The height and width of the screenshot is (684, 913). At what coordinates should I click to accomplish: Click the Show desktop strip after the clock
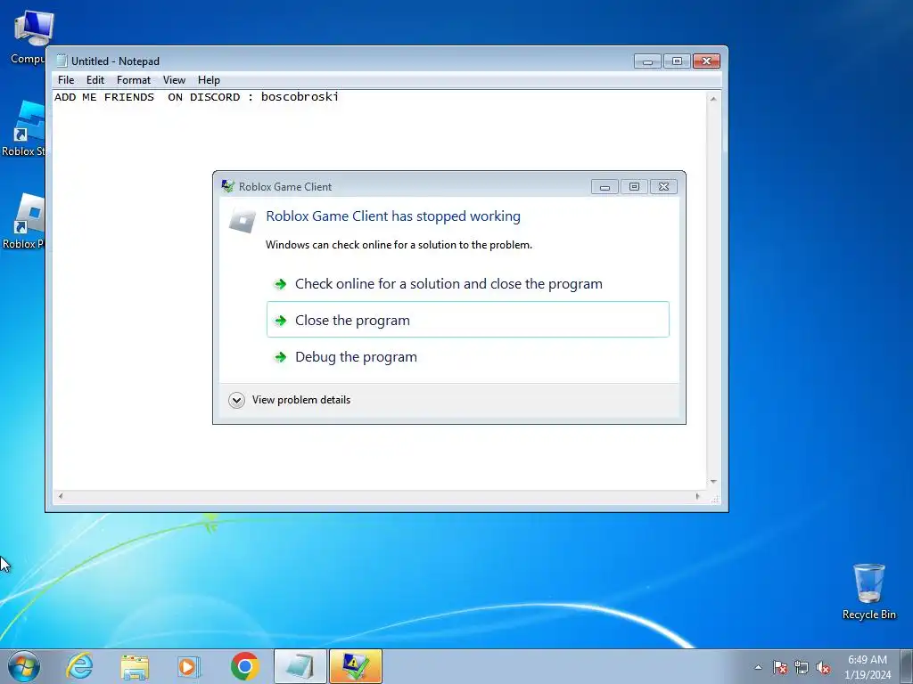tap(907, 666)
